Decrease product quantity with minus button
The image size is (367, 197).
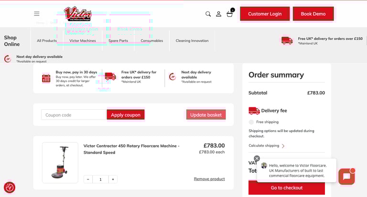(x=87, y=179)
